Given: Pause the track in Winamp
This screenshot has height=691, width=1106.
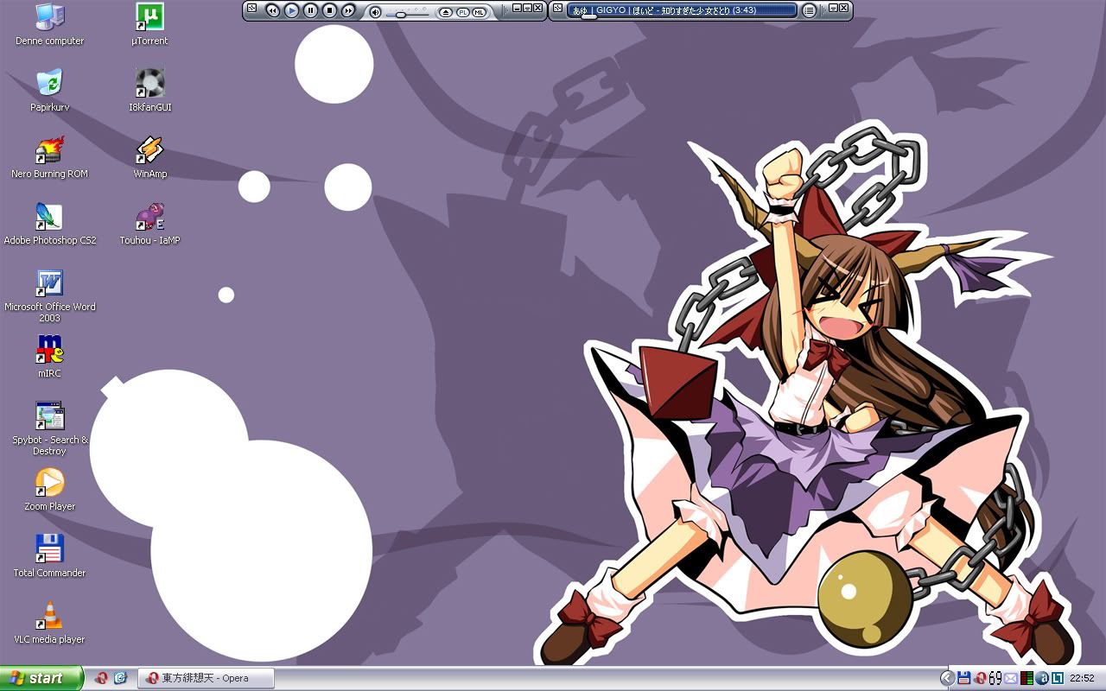Looking at the screenshot, I should [310, 10].
